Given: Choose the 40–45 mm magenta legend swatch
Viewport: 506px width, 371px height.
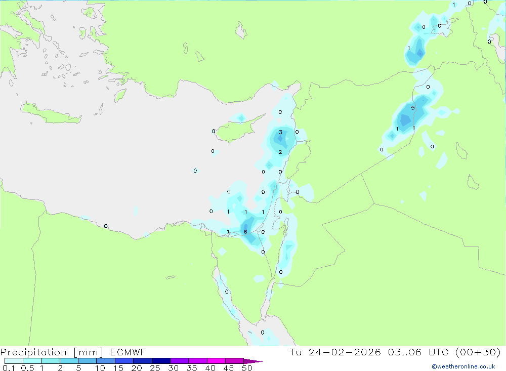Looking at the screenshot, I should pyautogui.click(x=216, y=361).
